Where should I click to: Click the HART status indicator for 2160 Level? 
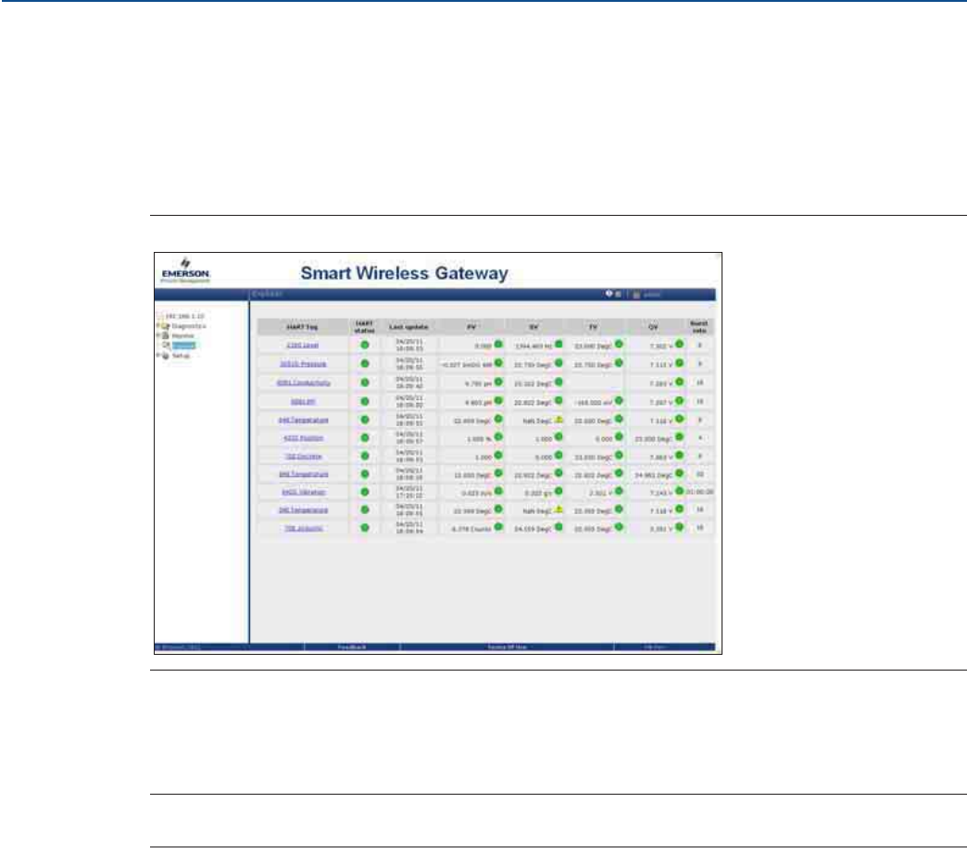tap(364, 345)
